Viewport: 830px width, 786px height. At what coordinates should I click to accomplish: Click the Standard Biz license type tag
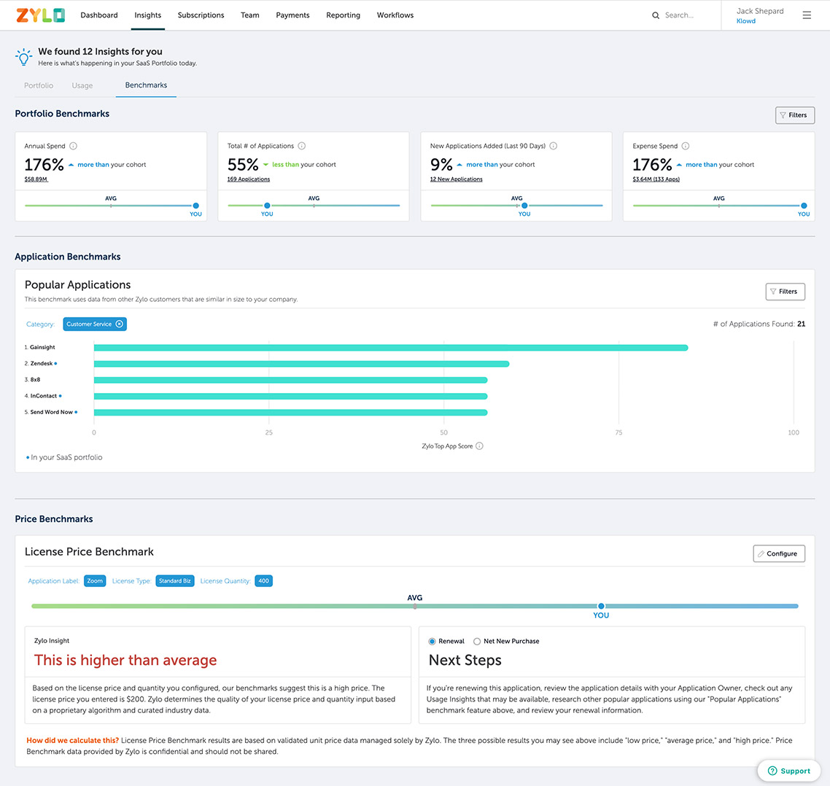point(175,581)
